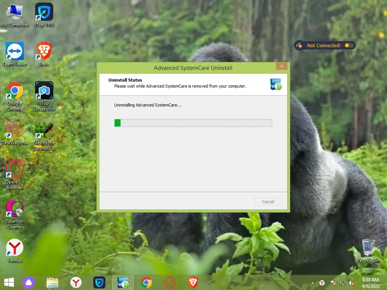Toggle the VPN Not Connected switch

pyautogui.click(x=349, y=45)
